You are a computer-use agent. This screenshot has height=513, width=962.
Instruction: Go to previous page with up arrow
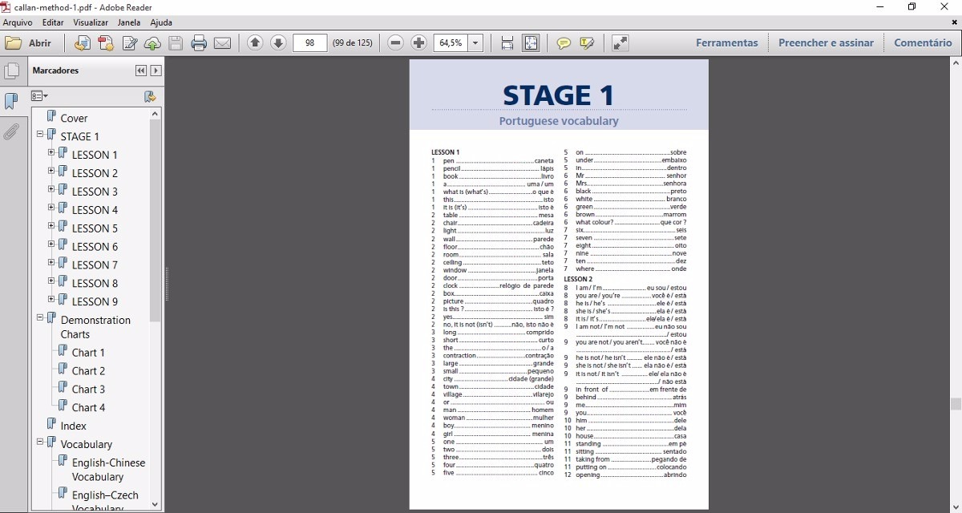(255, 42)
